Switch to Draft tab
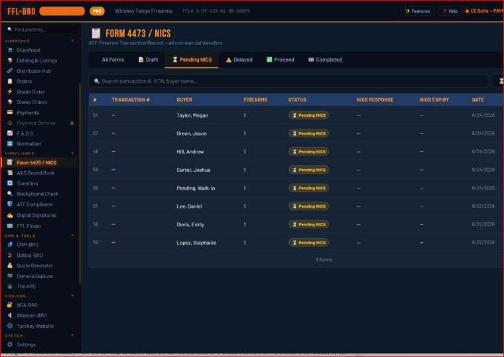This screenshot has width=504, height=357. [x=148, y=60]
